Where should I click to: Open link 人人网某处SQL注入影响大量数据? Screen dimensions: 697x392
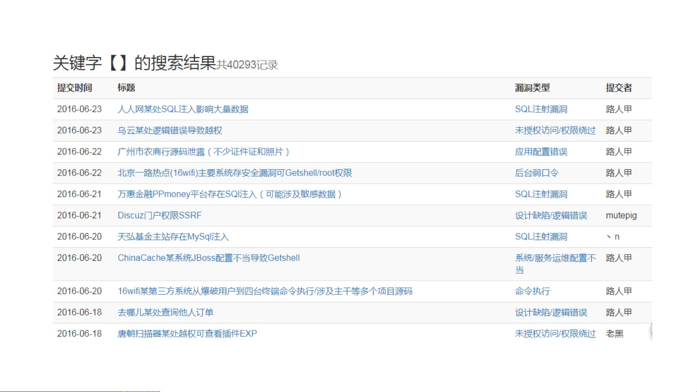coord(183,109)
